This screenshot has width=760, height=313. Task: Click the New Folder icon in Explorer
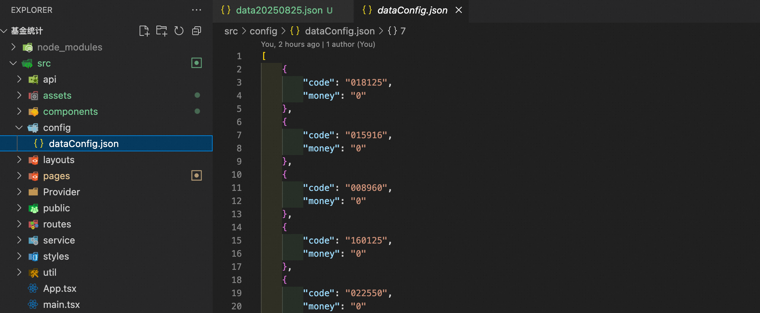tap(161, 31)
